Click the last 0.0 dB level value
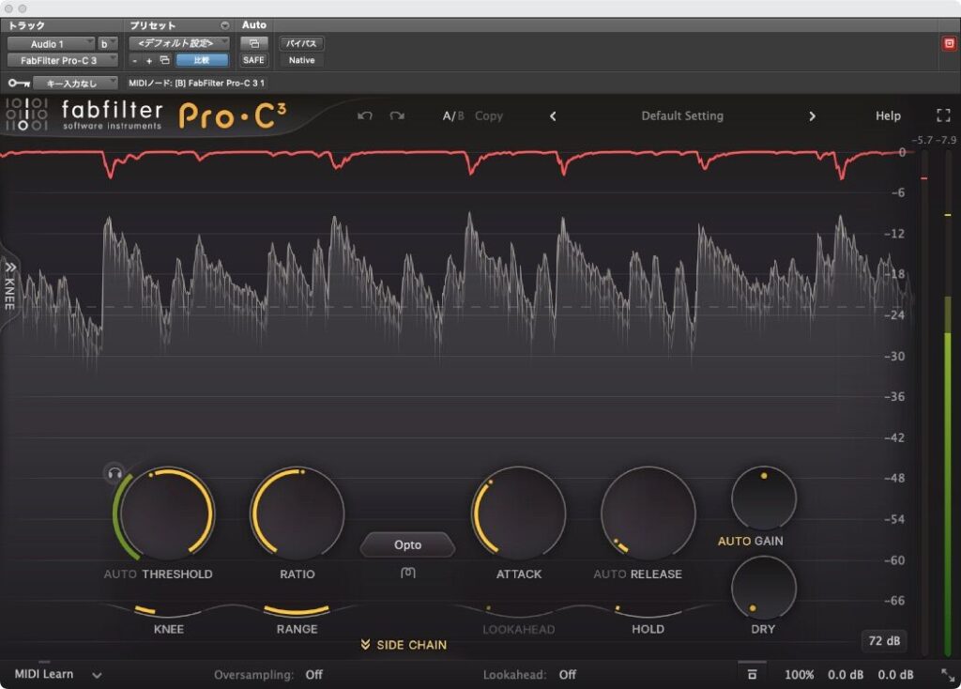 click(895, 675)
